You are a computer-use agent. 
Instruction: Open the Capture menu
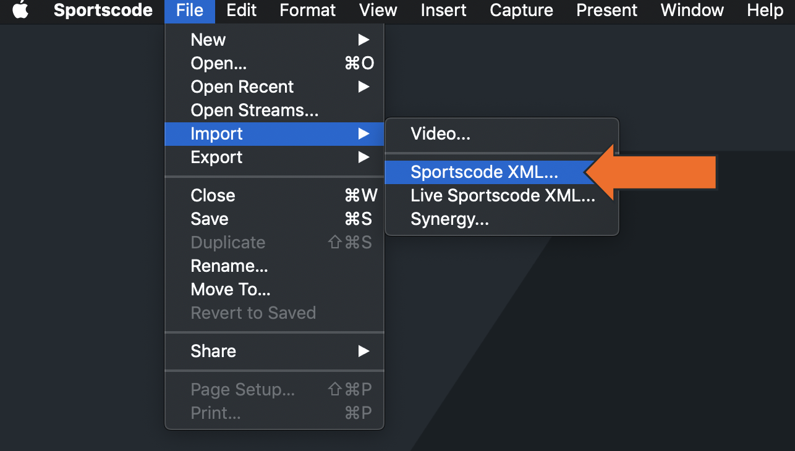(x=521, y=10)
